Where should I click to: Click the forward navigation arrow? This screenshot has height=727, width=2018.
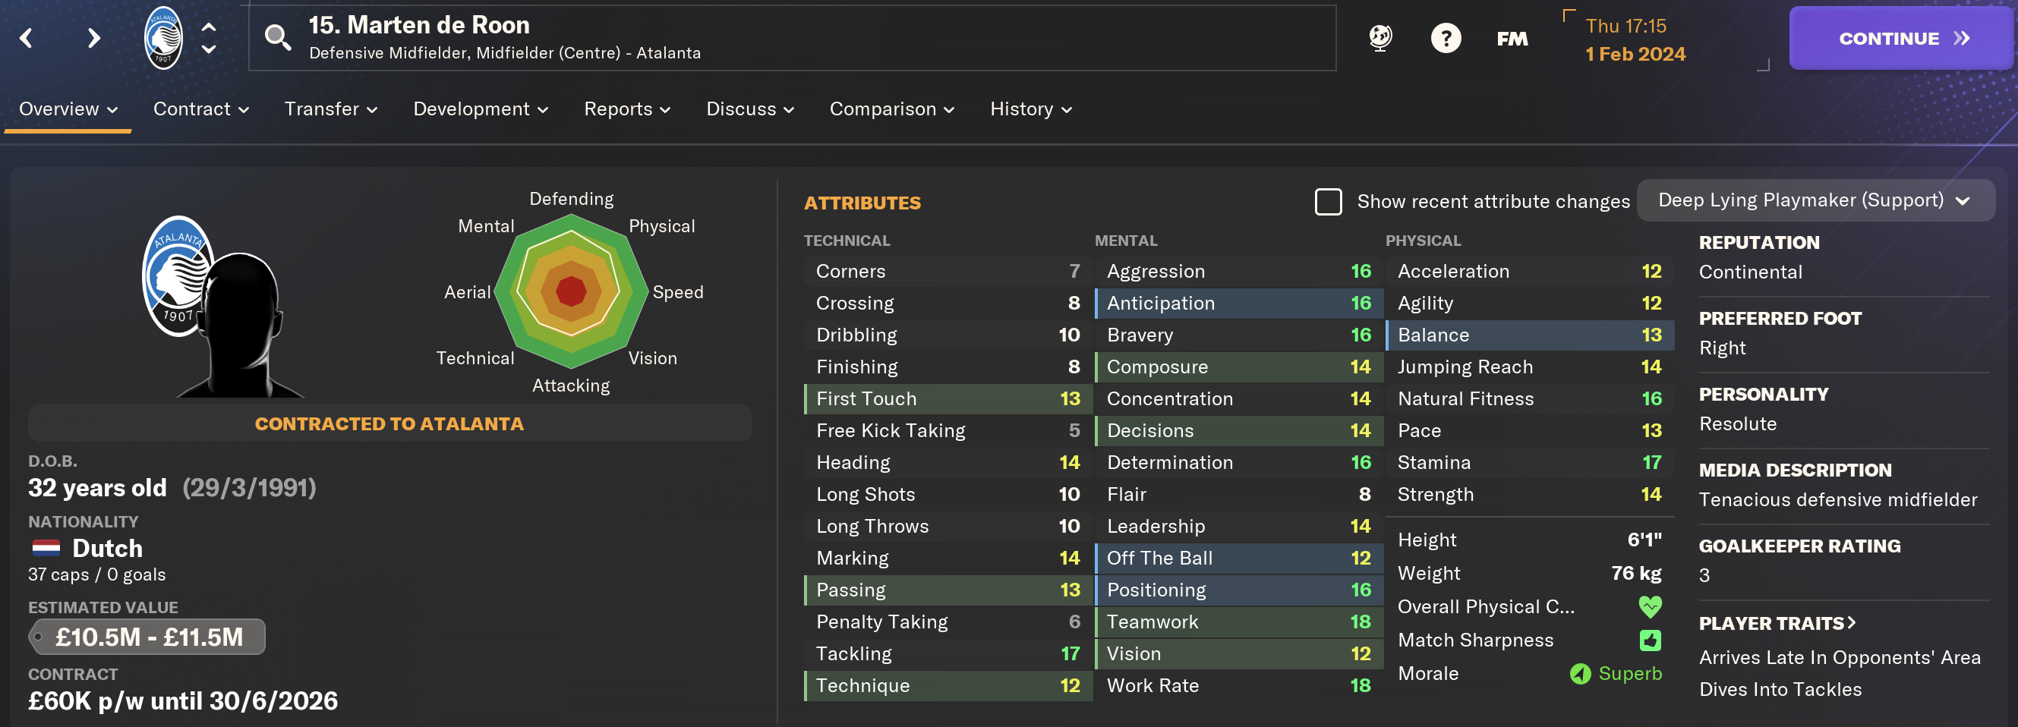(94, 38)
